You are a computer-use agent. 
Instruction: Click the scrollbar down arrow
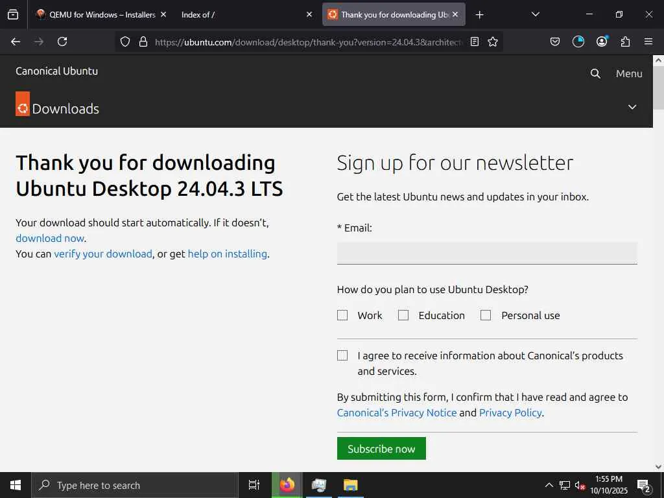[x=659, y=467]
